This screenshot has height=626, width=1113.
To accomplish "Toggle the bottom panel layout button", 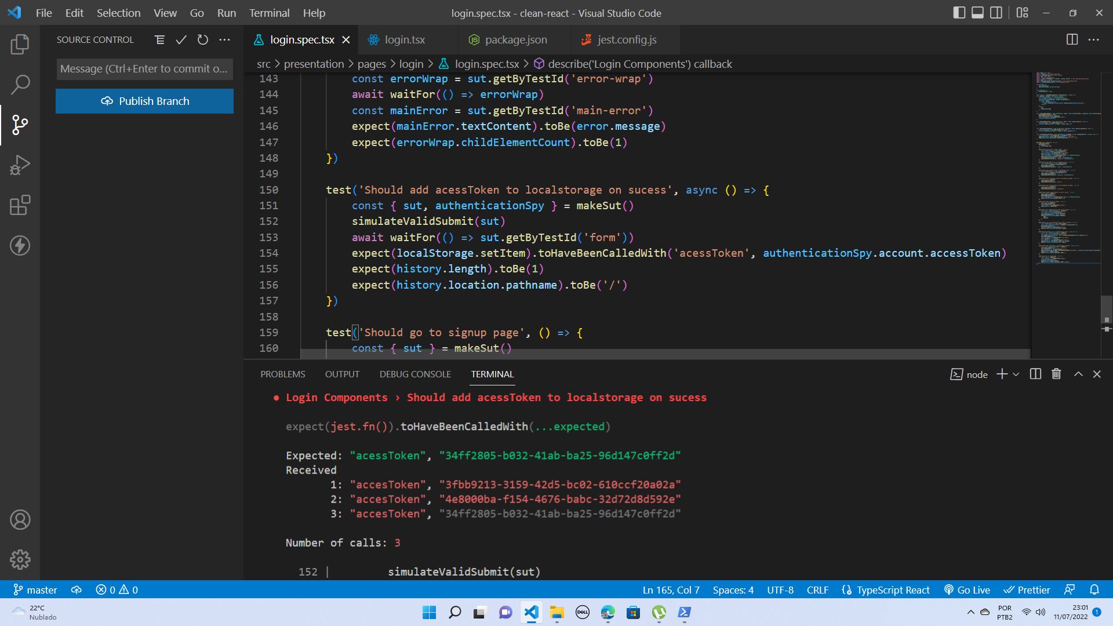I will coord(977,13).
